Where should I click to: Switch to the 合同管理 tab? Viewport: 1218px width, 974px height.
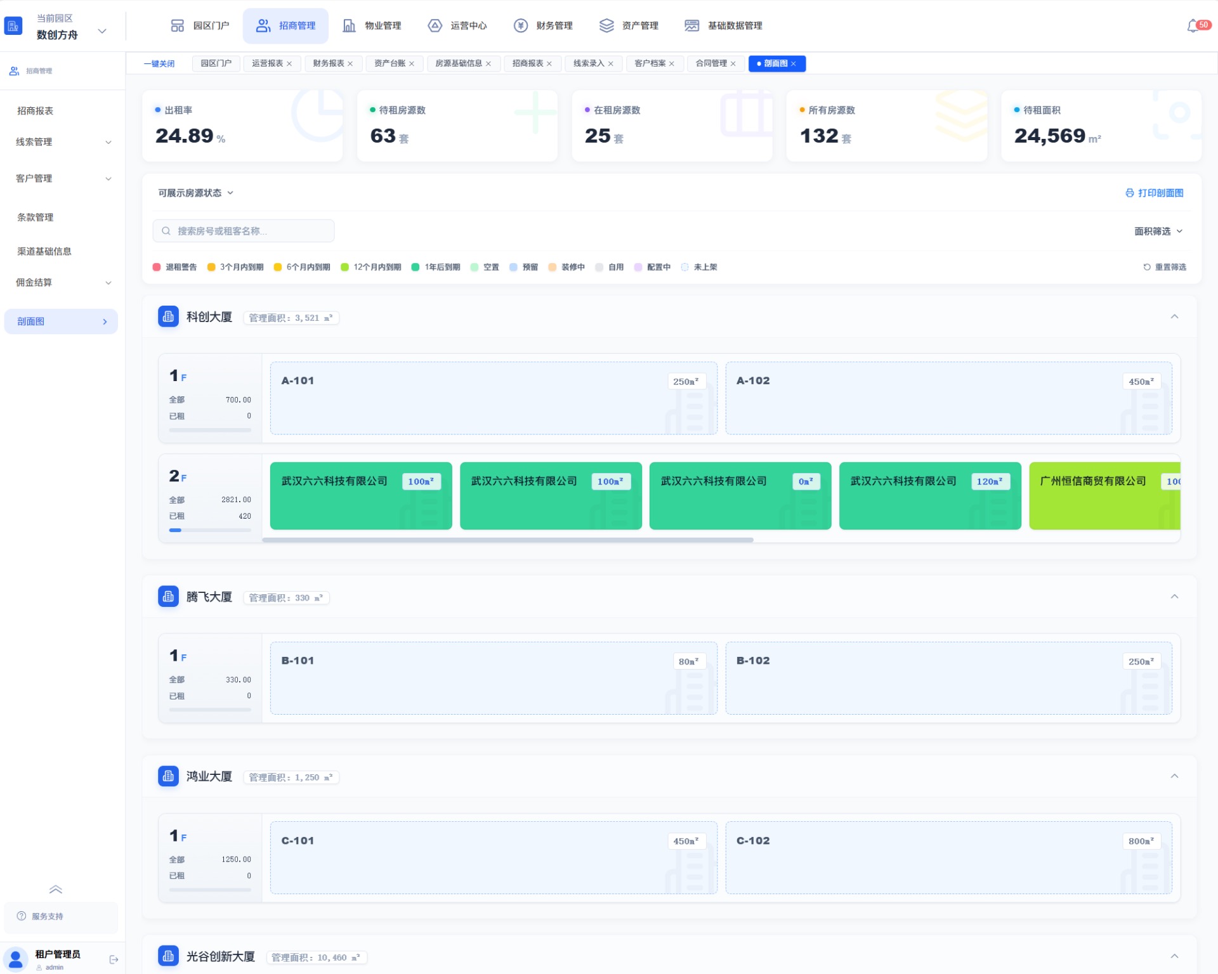tap(716, 63)
